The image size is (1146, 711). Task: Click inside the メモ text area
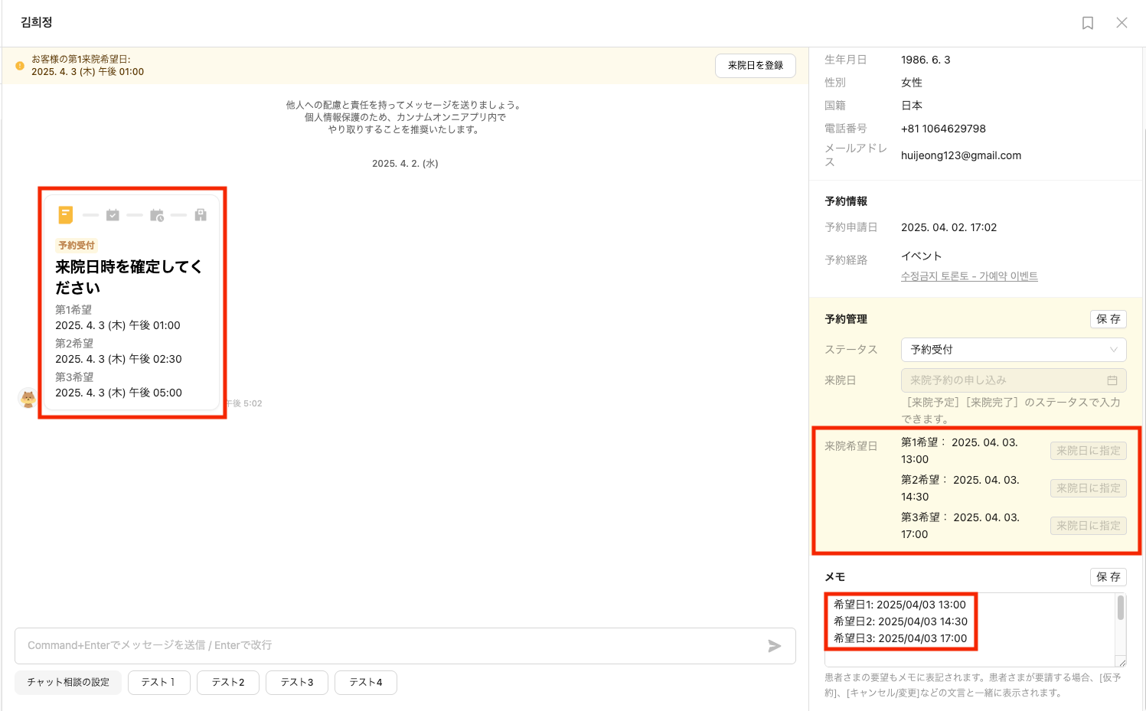975,630
